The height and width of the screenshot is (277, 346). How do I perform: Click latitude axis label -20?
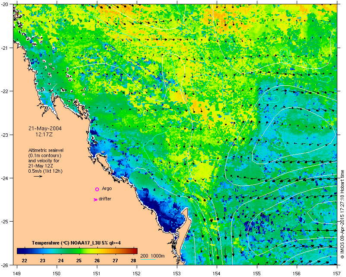coord(5,5)
